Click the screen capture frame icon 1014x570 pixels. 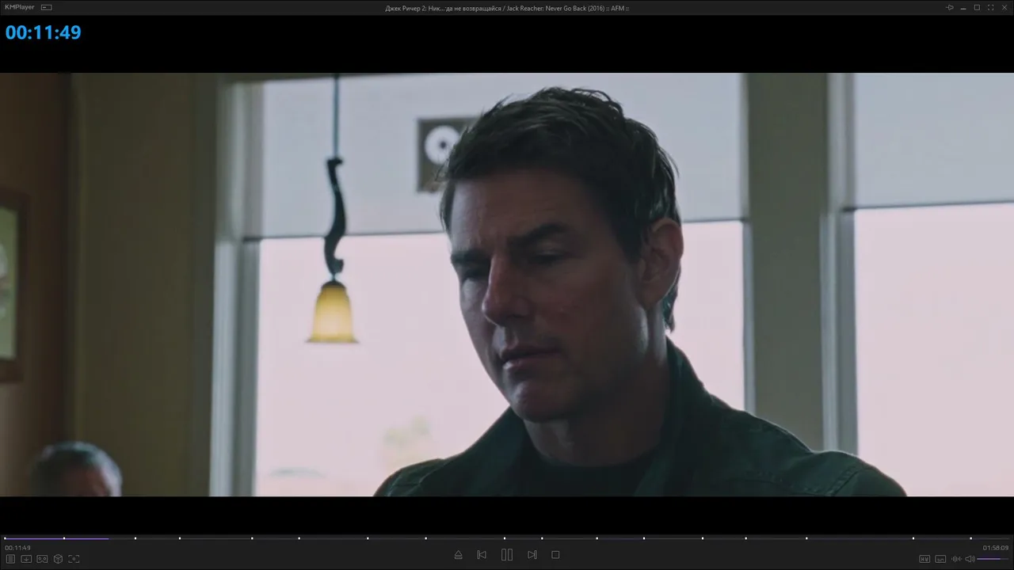74,559
